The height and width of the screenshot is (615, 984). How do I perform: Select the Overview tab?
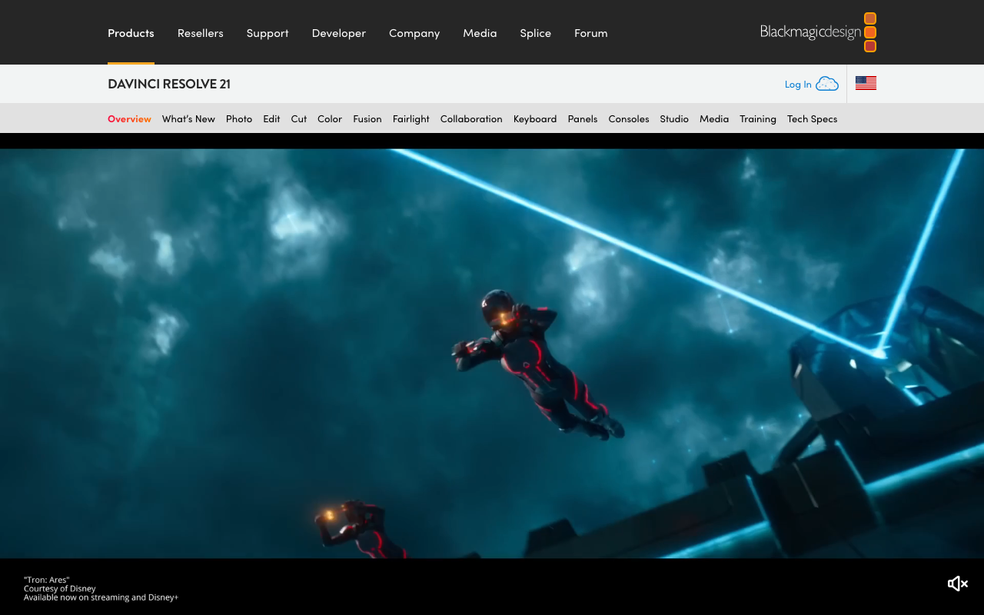click(x=129, y=119)
